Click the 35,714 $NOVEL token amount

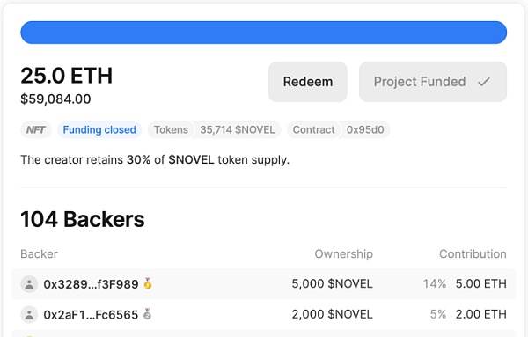238,129
